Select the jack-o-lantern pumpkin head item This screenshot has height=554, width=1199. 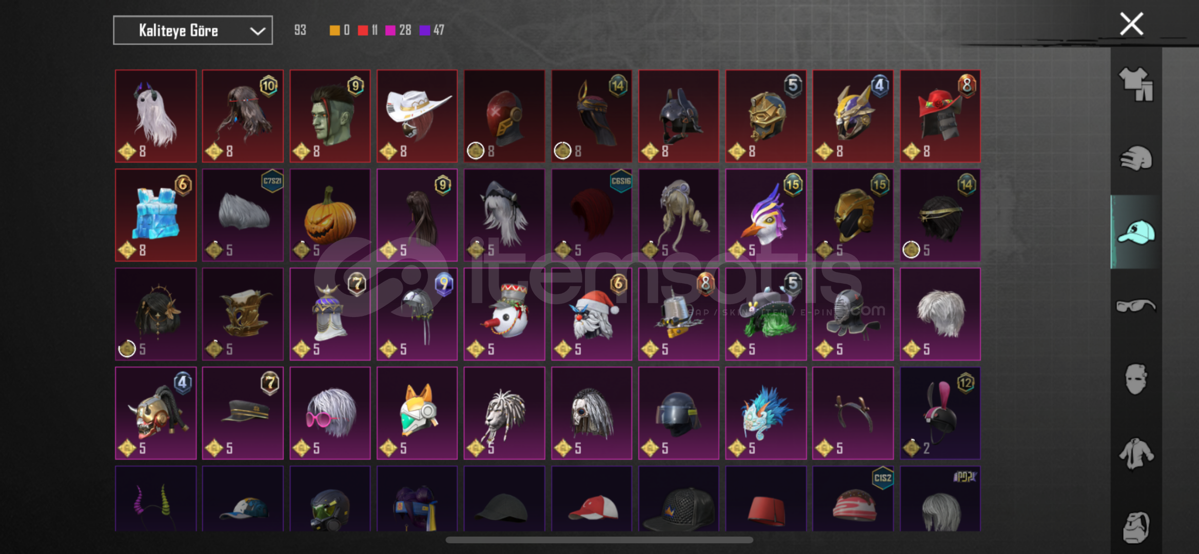coord(330,215)
